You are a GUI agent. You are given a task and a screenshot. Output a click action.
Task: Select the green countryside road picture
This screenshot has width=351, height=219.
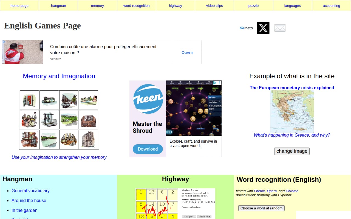pyautogui.click(x=69, y=120)
